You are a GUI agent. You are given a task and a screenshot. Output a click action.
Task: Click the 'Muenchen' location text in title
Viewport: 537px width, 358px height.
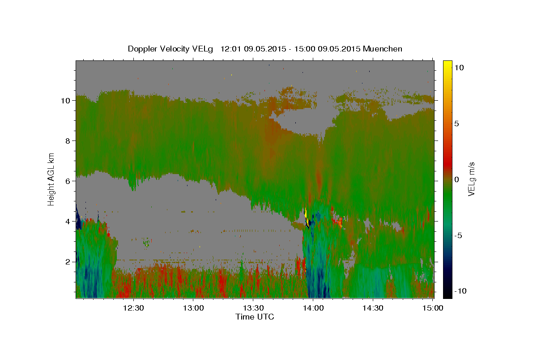(x=383, y=49)
